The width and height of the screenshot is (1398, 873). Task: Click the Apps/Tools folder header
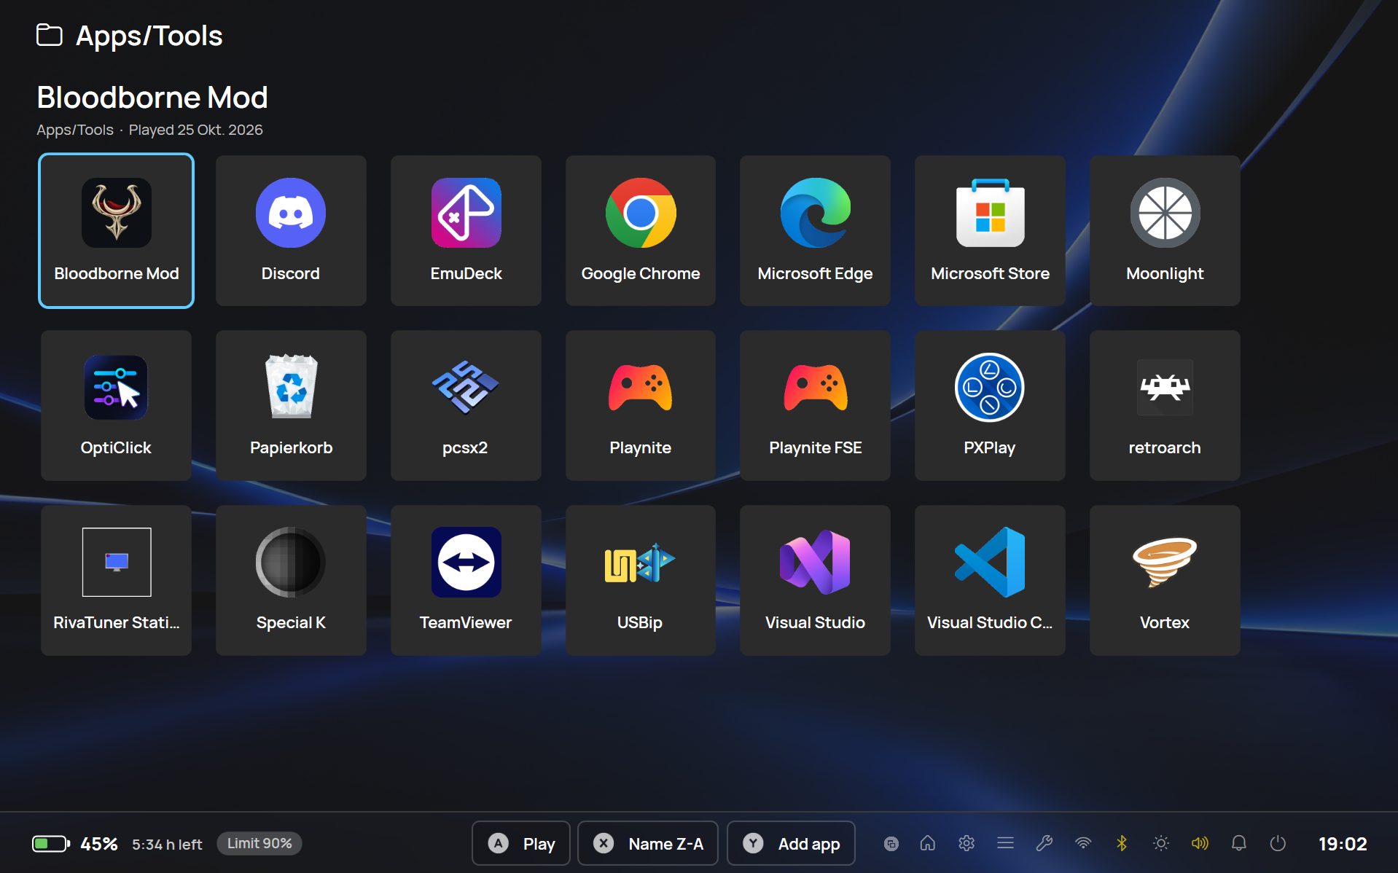click(x=130, y=36)
